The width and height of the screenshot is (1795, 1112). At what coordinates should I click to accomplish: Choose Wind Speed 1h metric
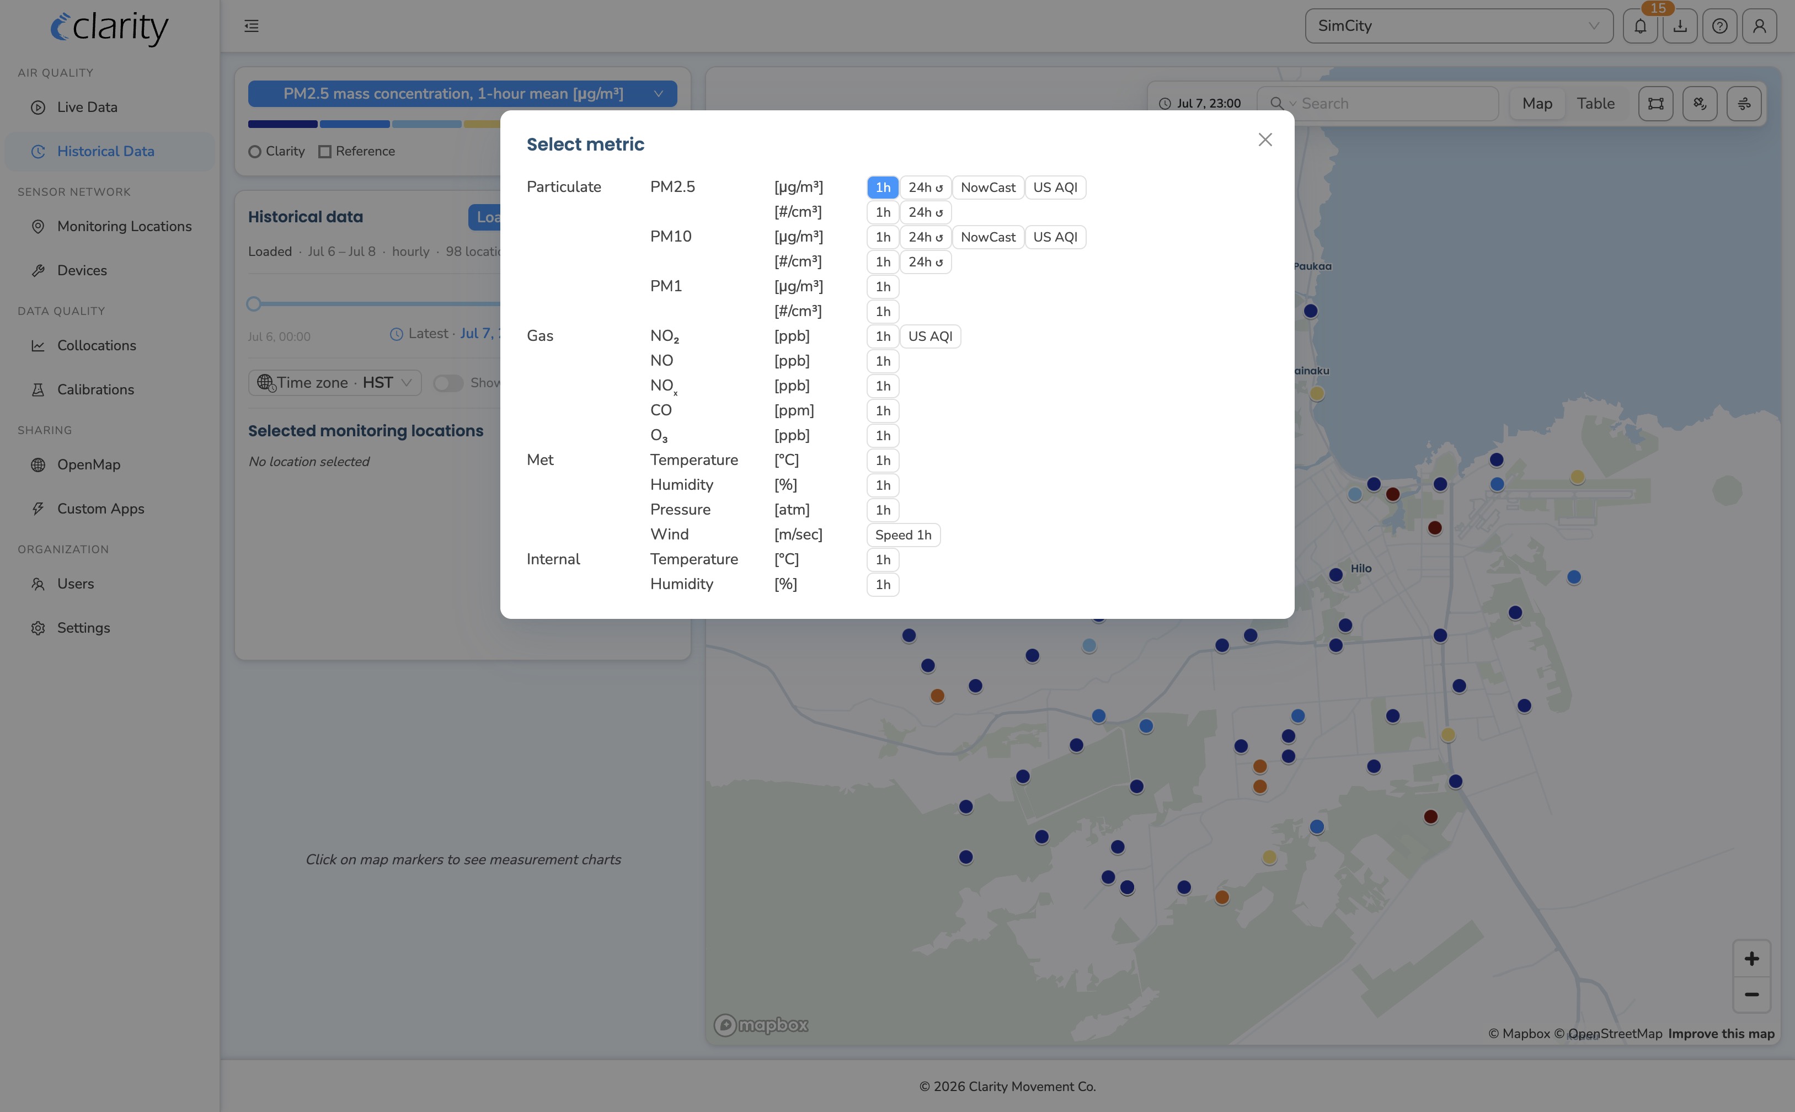tap(903, 536)
